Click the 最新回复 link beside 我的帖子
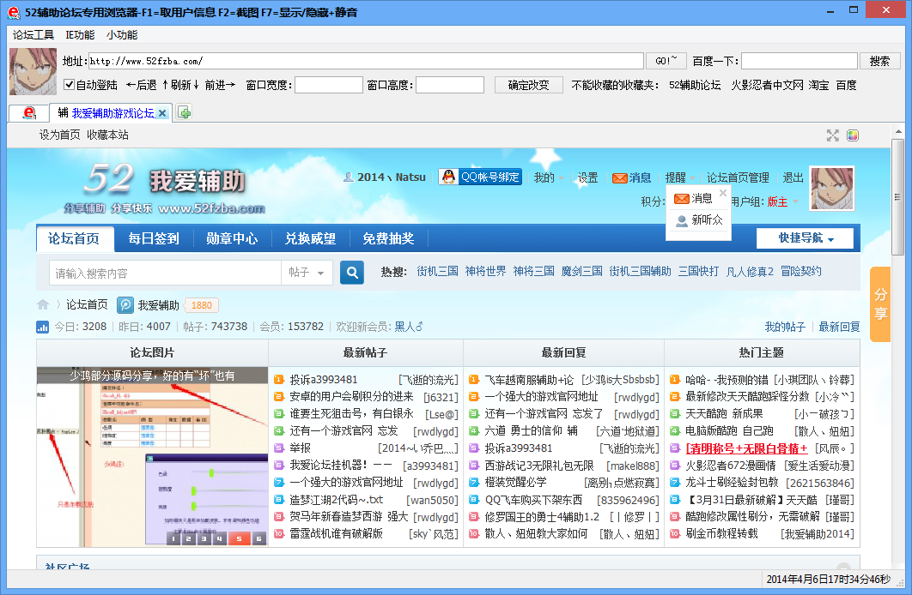This screenshot has width=912, height=595. point(839,327)
